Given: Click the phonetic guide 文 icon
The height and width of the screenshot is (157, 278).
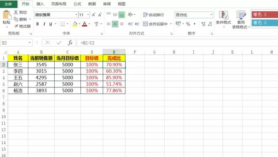Looking at the screenshot, I should click(96, 24).
